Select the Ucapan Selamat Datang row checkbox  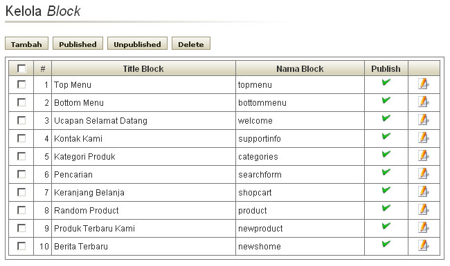[21, 120]
